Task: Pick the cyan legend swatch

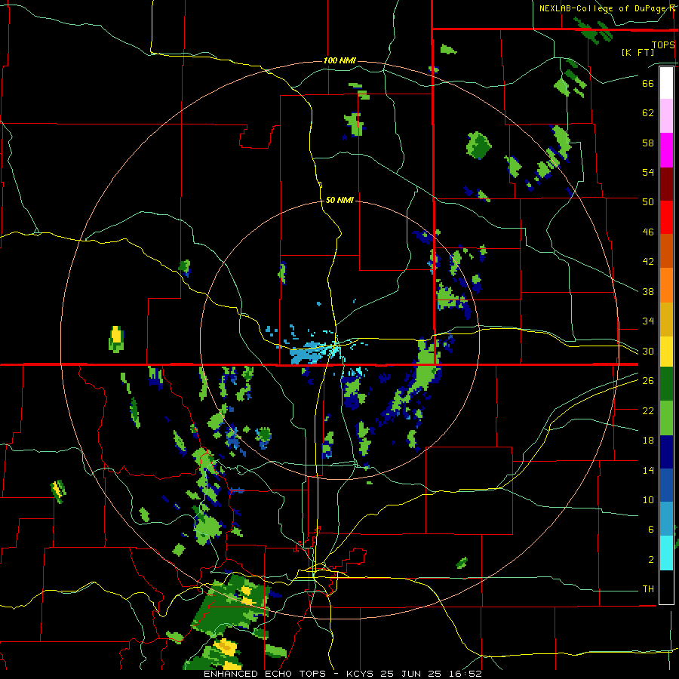Action: (x=666, y=553)
